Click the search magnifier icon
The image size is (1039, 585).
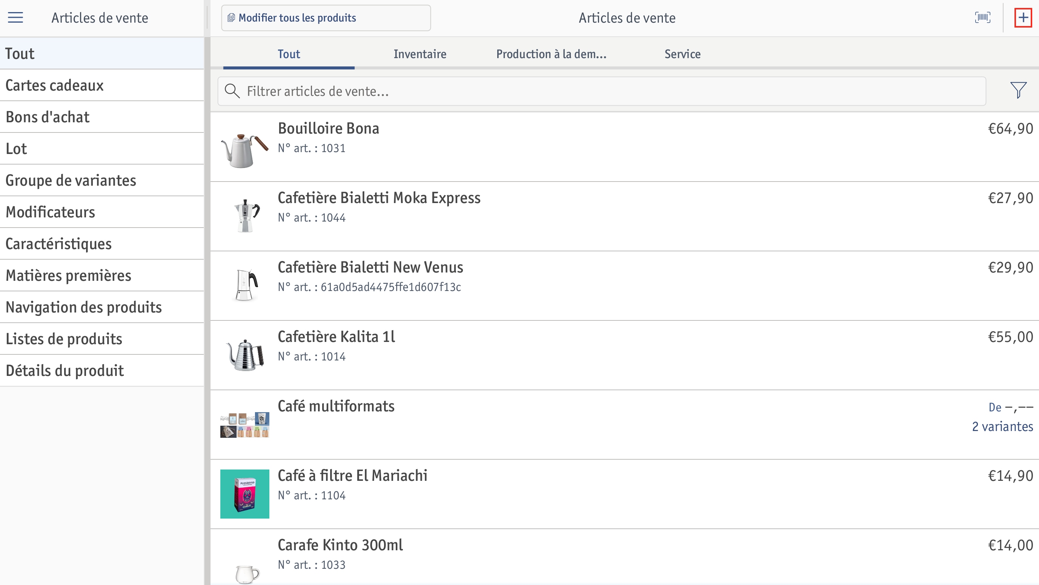point(232,91)
